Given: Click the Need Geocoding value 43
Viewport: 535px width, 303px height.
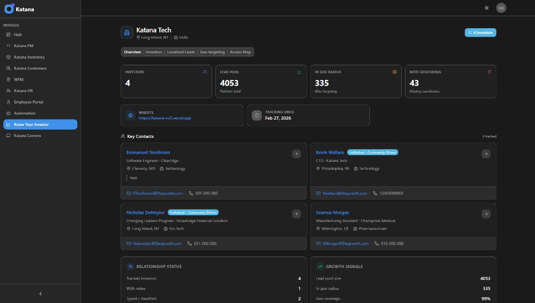Looking at the screenshot, I should [x=414, y=83].
